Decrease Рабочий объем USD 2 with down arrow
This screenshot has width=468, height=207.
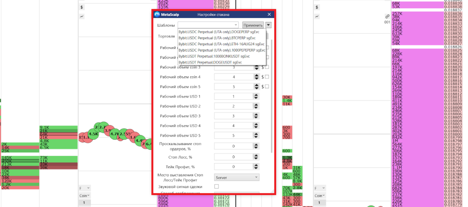click(256, 108)
